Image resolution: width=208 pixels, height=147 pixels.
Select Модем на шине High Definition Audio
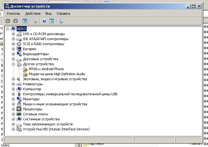click(x=57, y=74)
